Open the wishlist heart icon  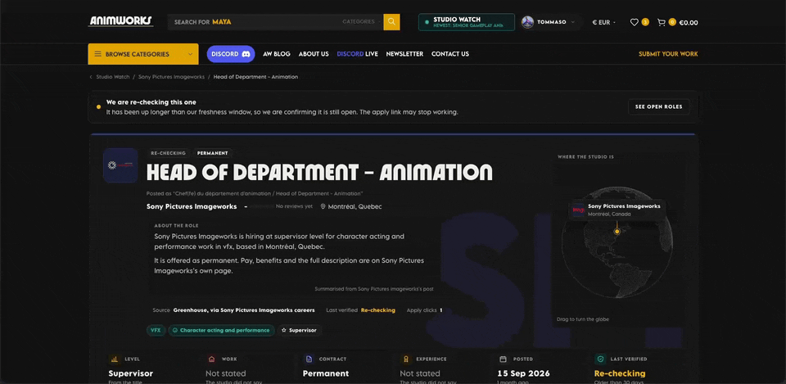(x=634, y=22)
